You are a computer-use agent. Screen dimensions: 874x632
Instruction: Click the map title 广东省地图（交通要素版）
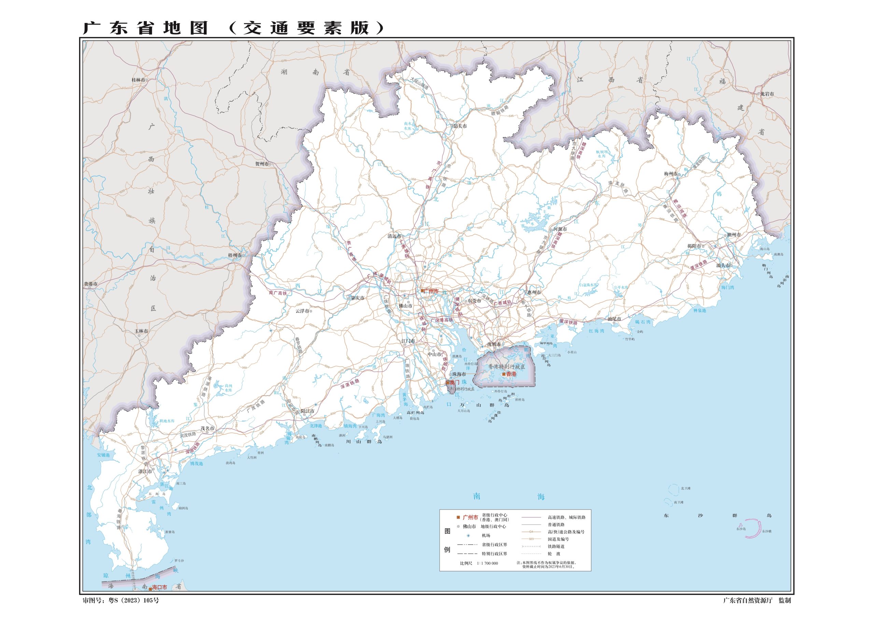click(234, 28)
